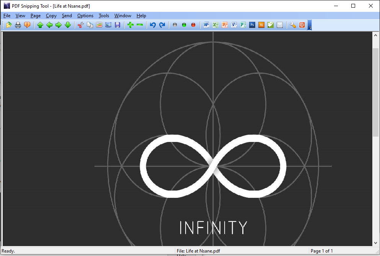This screenshot has height=256, width=380.
Task: Click the blue redo arrow icon
Action: 162,25
